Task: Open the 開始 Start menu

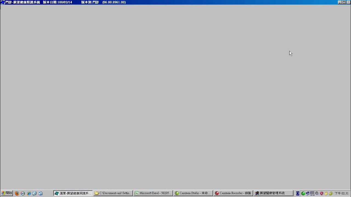Action: pyautogui.click(x=7, y=193)
